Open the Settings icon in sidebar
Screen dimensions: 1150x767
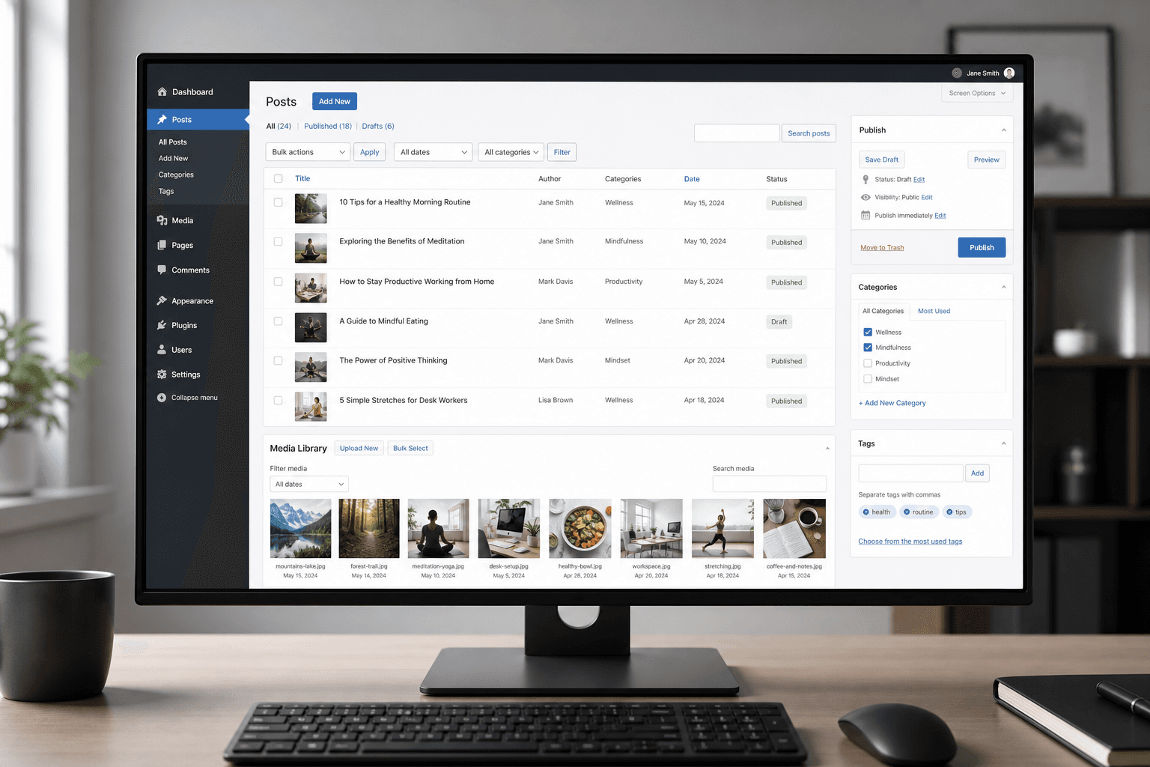(x=162, y=375)
